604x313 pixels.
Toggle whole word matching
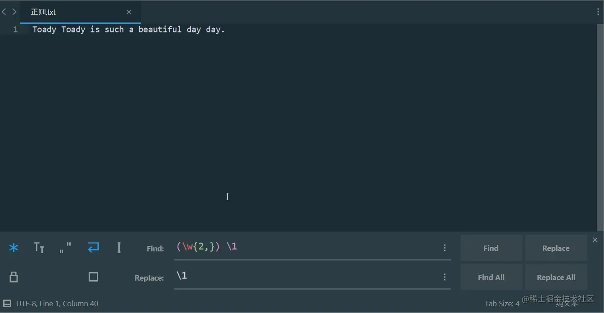tap(65, 248)
